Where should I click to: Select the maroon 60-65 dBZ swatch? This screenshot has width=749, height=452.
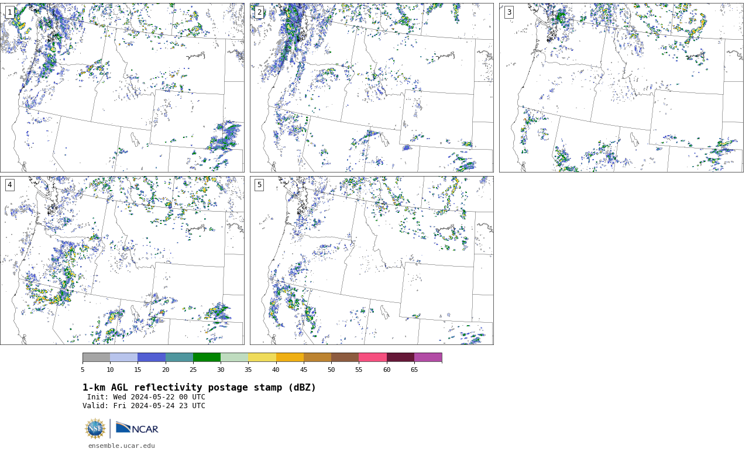click(x=400, y=357)
